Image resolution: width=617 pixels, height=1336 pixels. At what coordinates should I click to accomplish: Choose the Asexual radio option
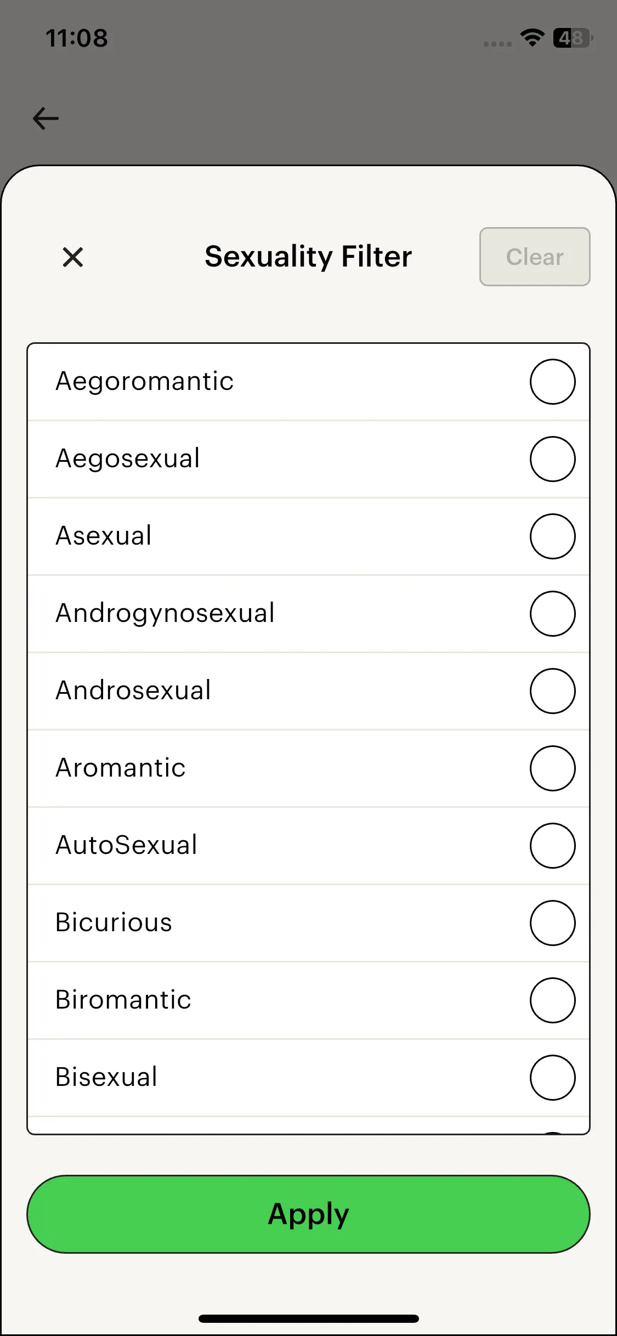(552, 536)
